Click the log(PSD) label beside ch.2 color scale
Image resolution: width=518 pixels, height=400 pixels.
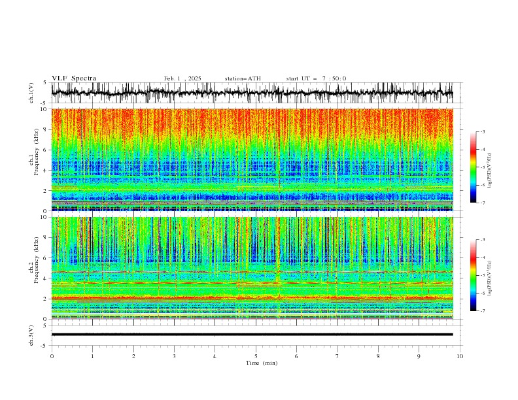click(490, 278)
